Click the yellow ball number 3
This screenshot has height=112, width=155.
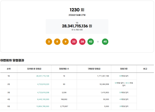49,42
